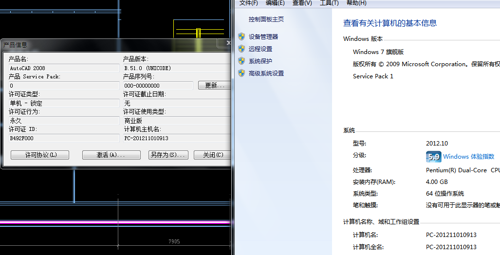This screenshot has height=255, width=500.
Task: Click the 计算机主机名 field in the dialog
Action: pos(177,138)
